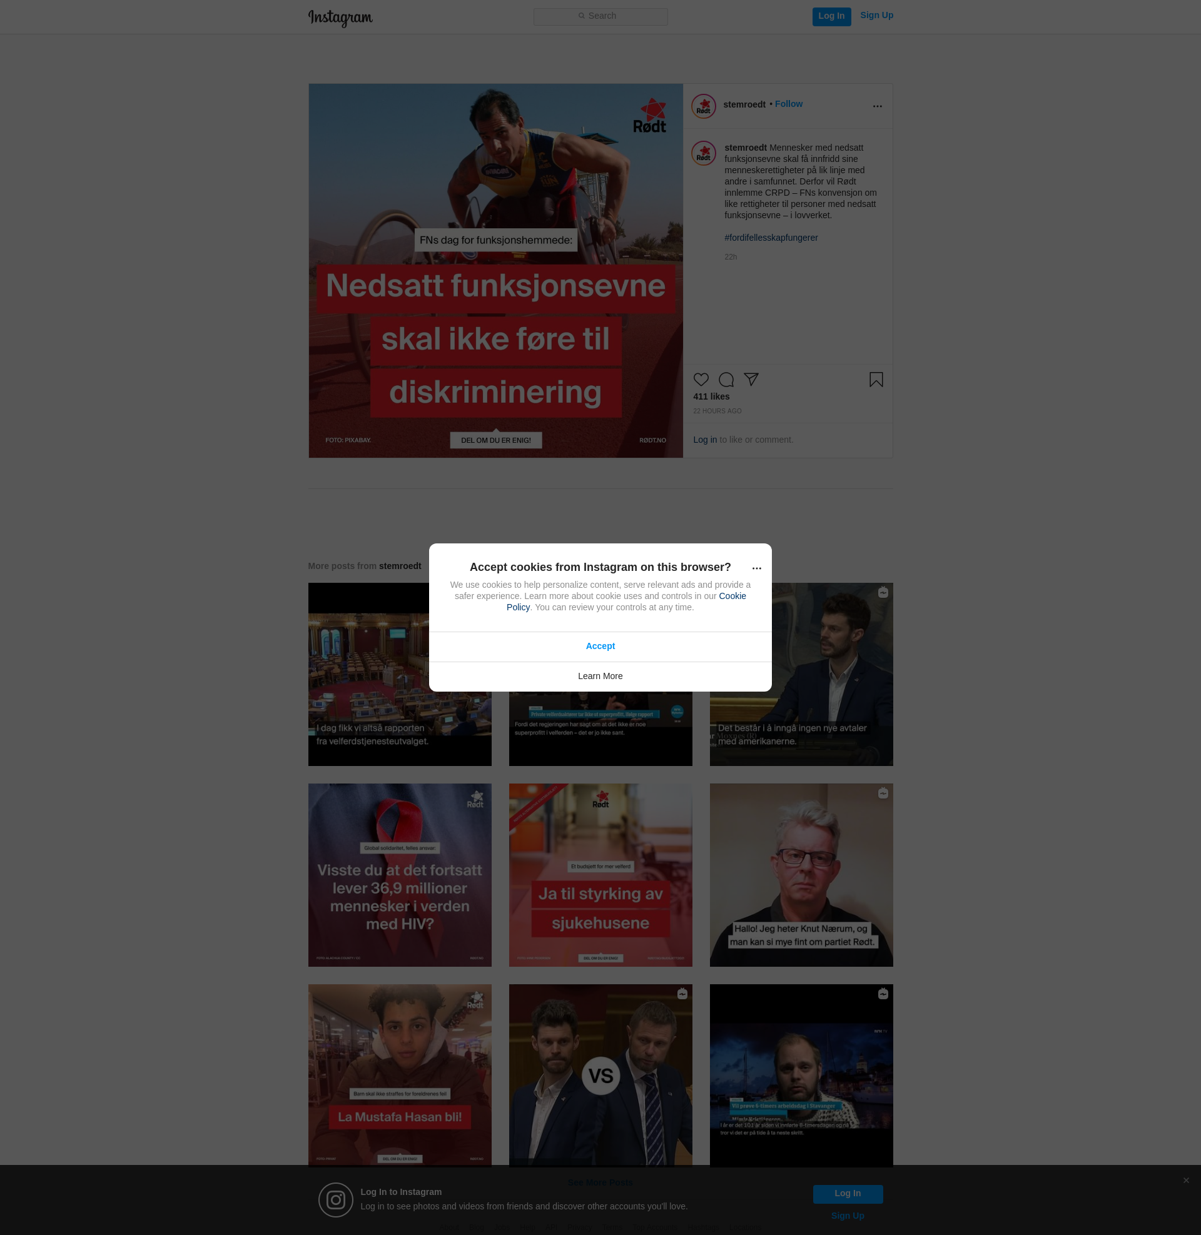Click Log In in the bottom banner
Screen dimensions: 1201x1235
[848, 1193]
